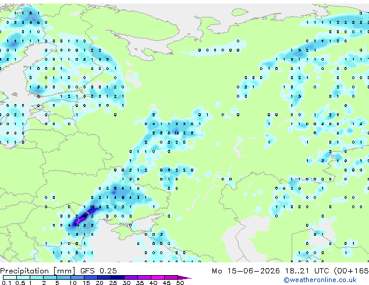Viewport: 369px width, 285px height.
Task: Click the 20–25 mm legend color swatch
Action: [104, 277]
